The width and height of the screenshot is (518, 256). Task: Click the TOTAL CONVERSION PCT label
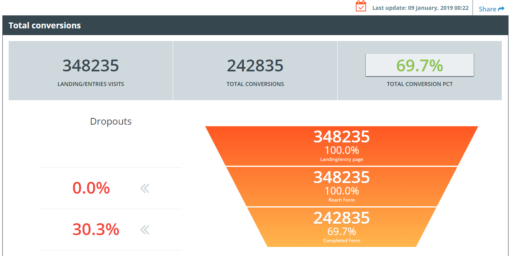tap(420, 84)
